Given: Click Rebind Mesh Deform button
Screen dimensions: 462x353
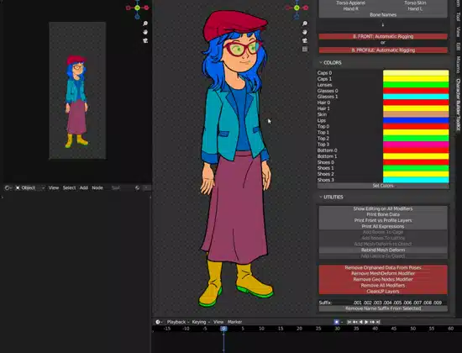Looking at the screenshot, I should coord(383,250).
